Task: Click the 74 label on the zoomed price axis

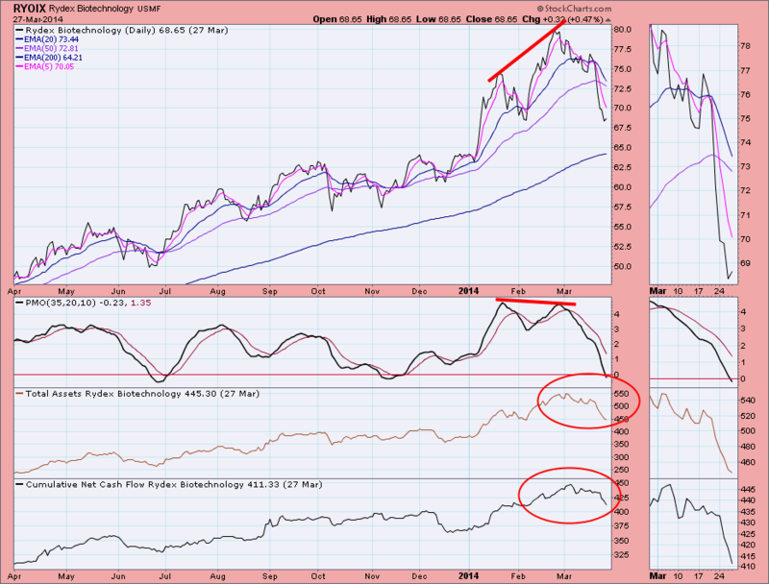Action: (746, 142)
